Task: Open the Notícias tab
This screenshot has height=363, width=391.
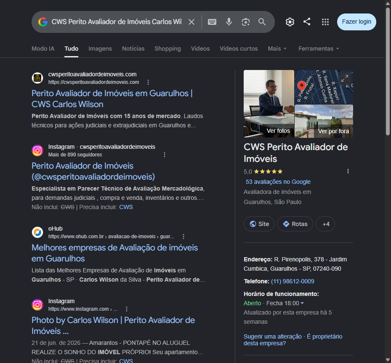Action: (133, 48)
